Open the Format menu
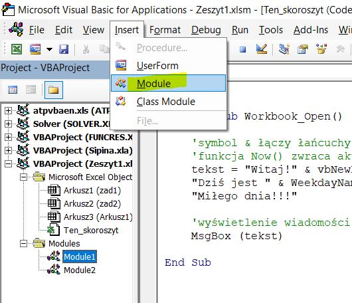Image resolution: width=352 pixels, height=303 pixels. tap(165, 30)
